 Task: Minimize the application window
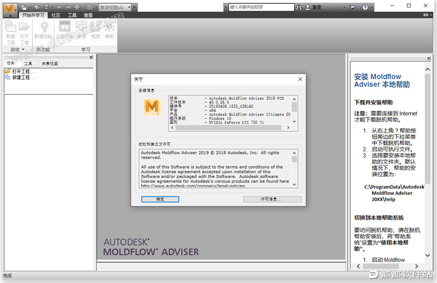pyautogui.click(x=392, y=5)
